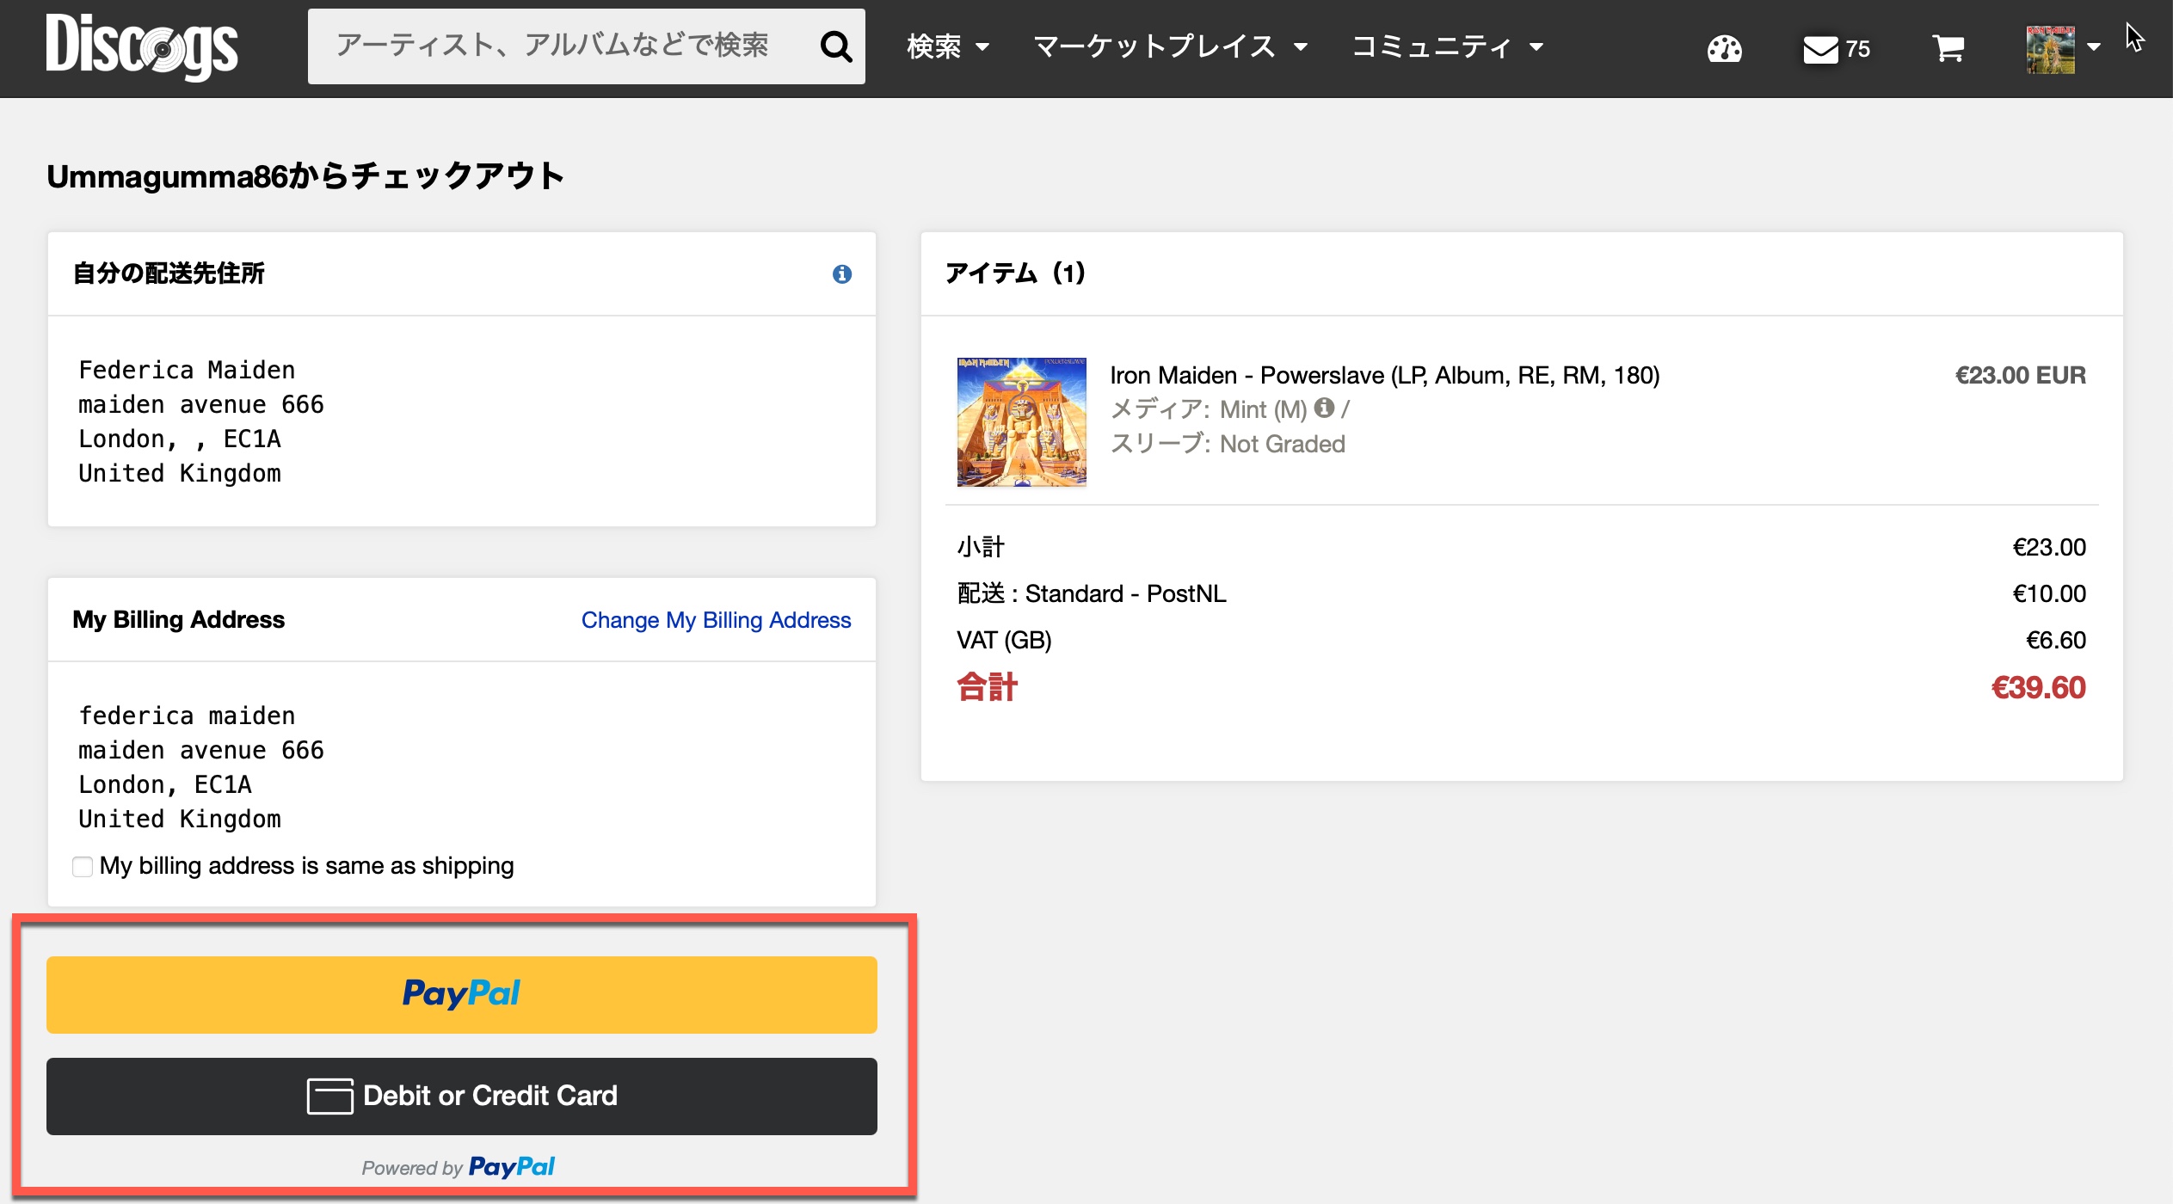Click the My Billing Address heading
The image size is (2173, 1204).
pos(178,619)
